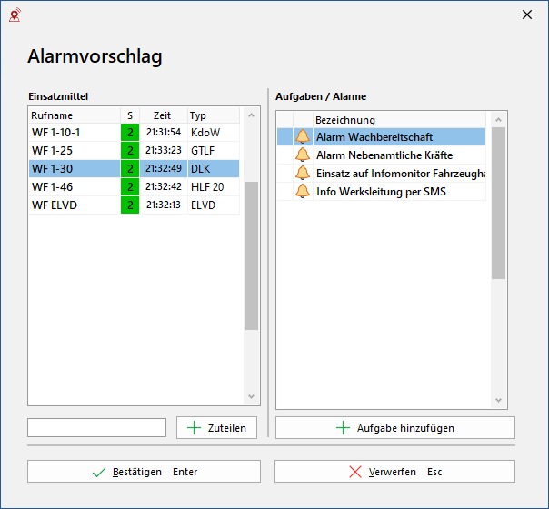Image resolution: width=549 pixels, height=509 pixels.
Task: Click green status 2 of WF 1-10-1
Action: [130, 133]
